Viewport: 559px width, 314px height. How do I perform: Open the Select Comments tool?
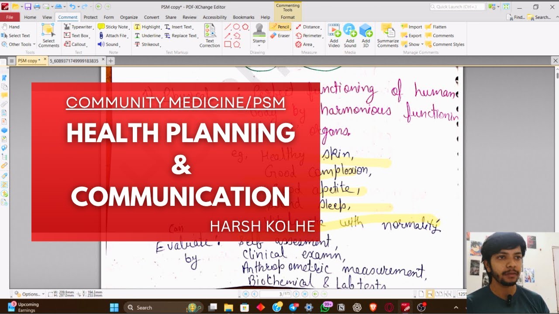tap(48, 35)
